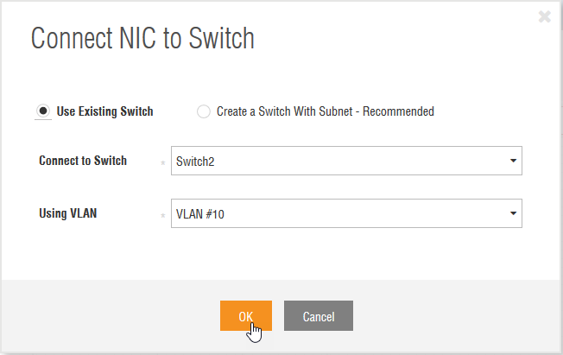Screen dimensions: 563x355
Task: Click the down arrow in the VLAN #10 combo box
Action: point(513,212)
